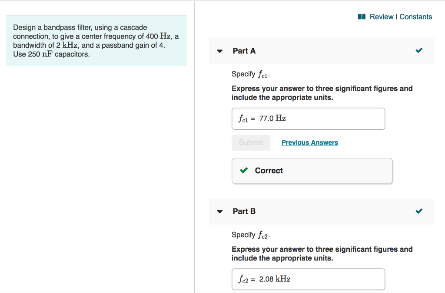Click the Part B header title
Image resolution: width=445 pixels, height=293 pixels.
point(244,211)
